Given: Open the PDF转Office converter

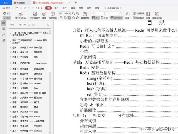Looking at the screenshot, I should [x=21, y=15].
